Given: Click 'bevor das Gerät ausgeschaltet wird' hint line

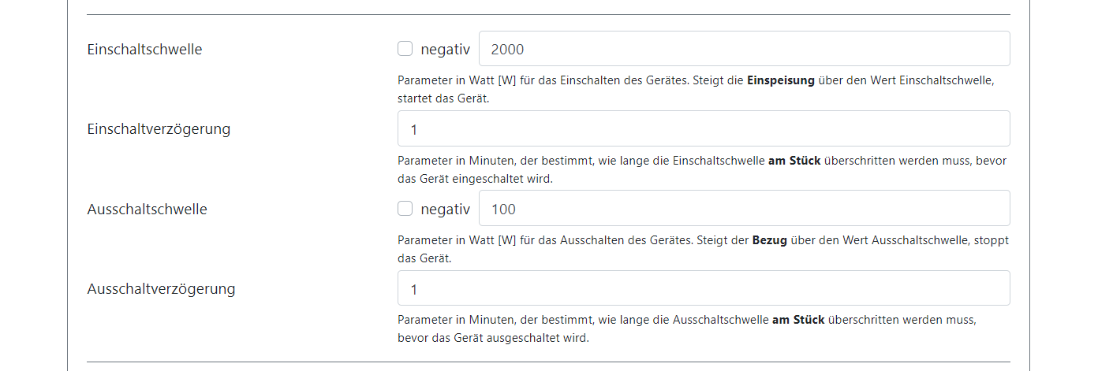Looking at the screenshot, I should point(494,338).
